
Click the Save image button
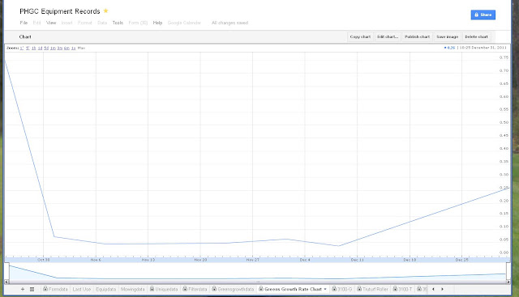click(x=447, y=36)
